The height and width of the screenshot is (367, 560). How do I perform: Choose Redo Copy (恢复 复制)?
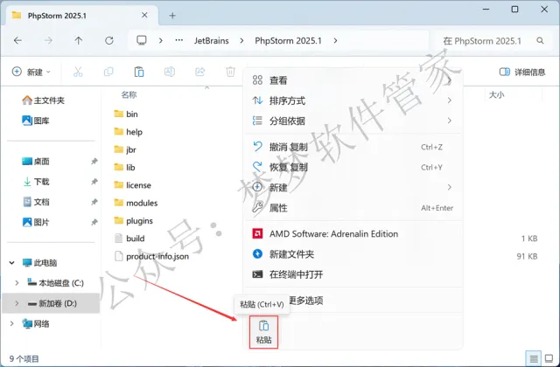pos(353,167)
